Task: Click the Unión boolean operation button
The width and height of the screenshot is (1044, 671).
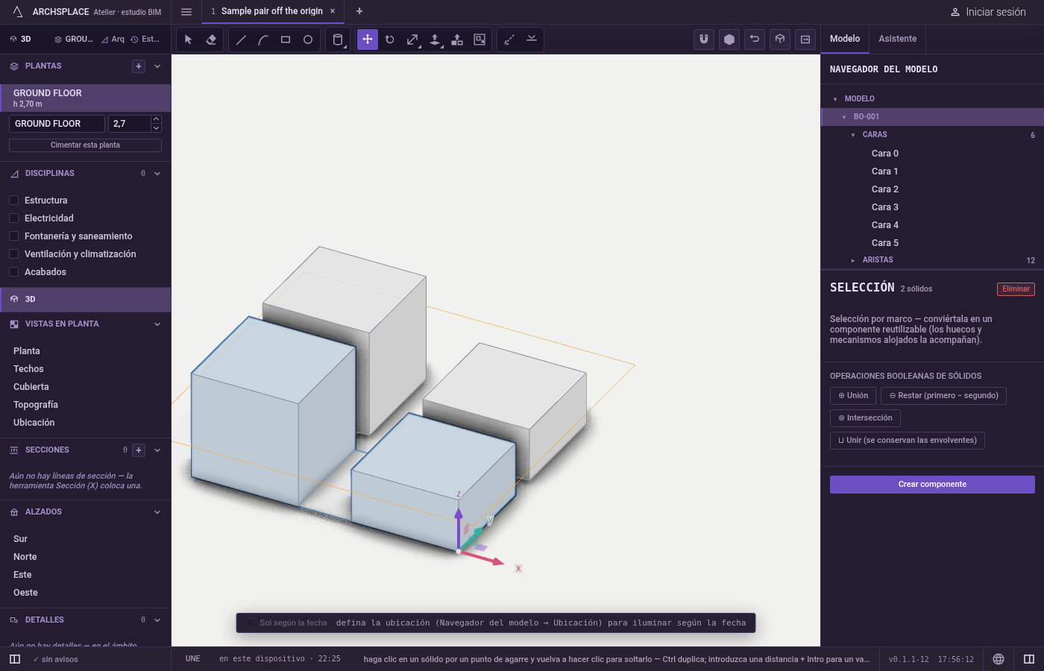Action: click(853, 396)
